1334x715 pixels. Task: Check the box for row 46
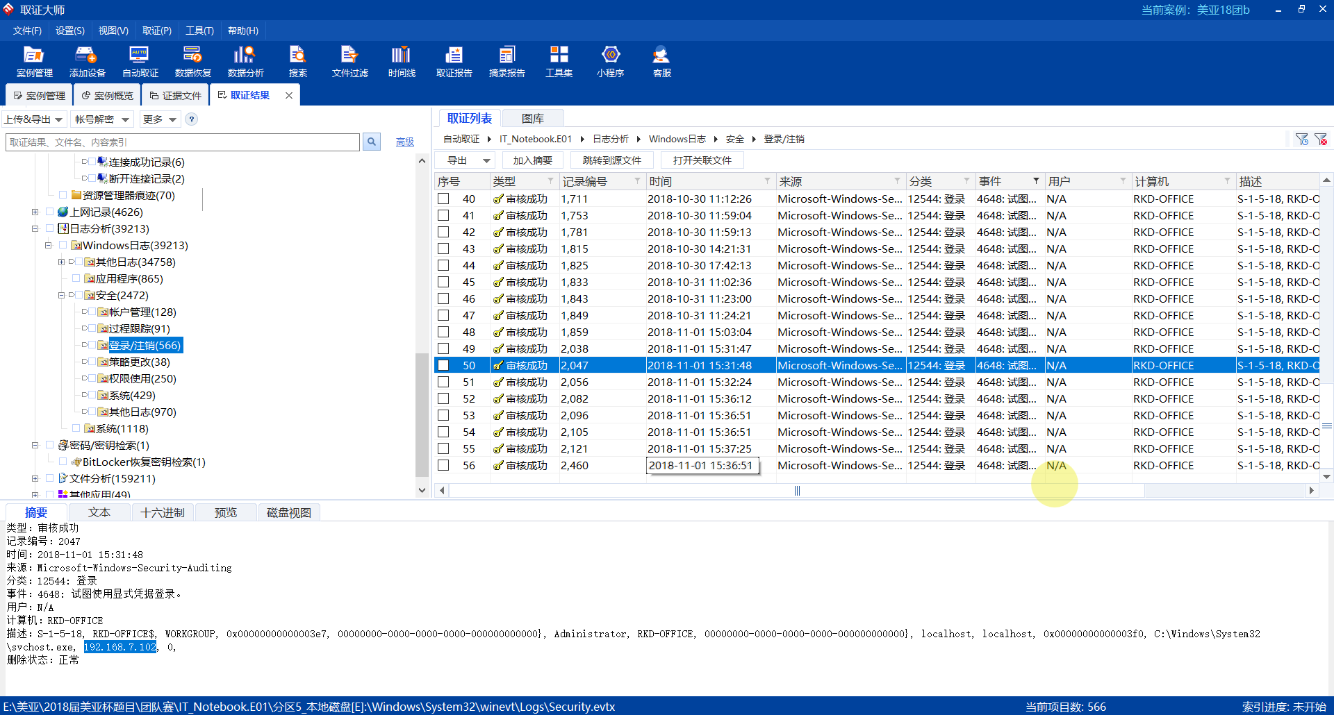coord(443,298)
